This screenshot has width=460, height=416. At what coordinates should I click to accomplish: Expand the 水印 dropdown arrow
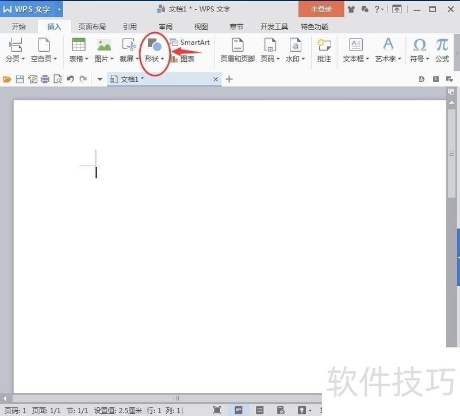tap(304, 59)
